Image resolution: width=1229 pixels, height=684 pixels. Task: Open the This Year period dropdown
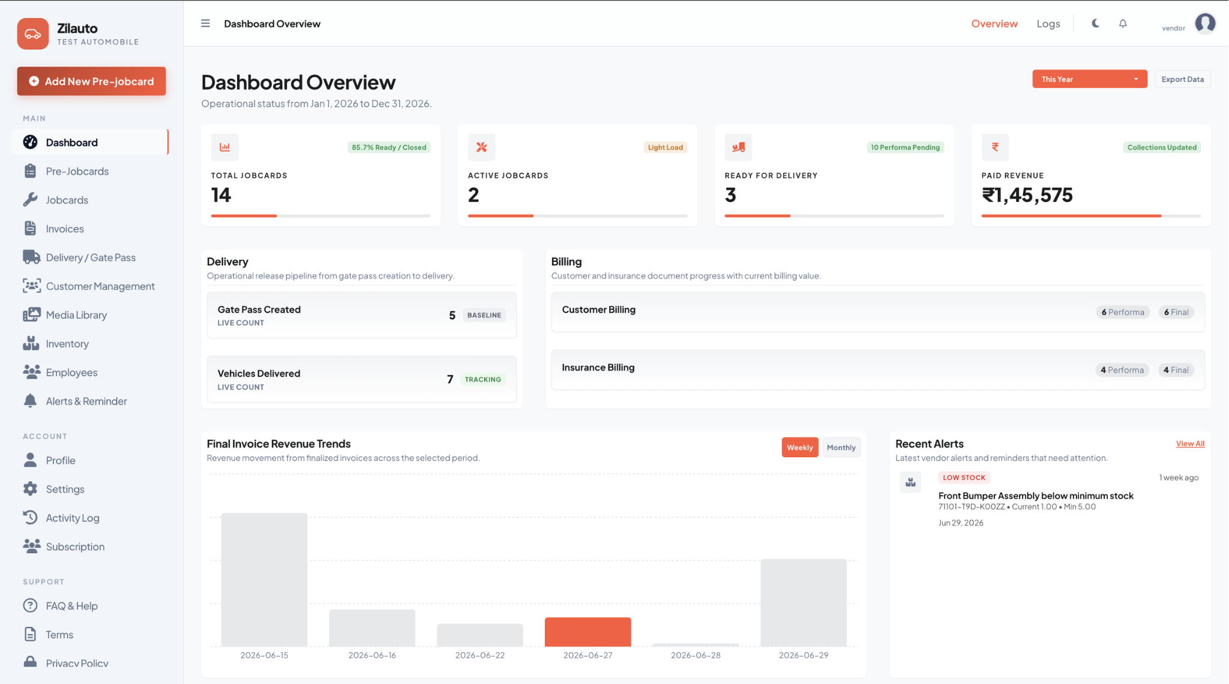(1089, 79)
